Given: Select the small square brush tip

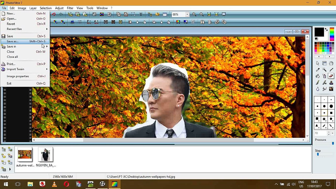Looking at the screenshot, I should [x=317, y=113].
